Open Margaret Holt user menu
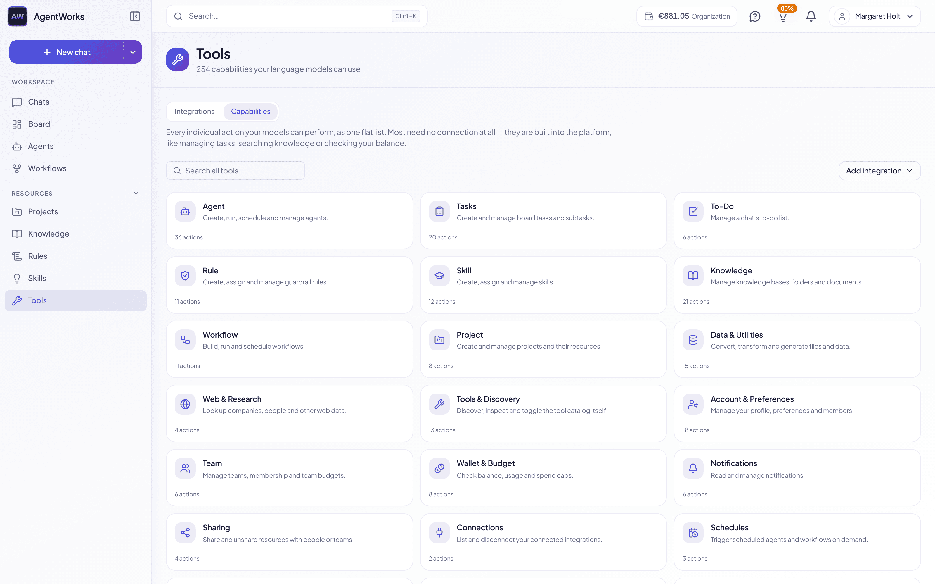 point(874,16)
